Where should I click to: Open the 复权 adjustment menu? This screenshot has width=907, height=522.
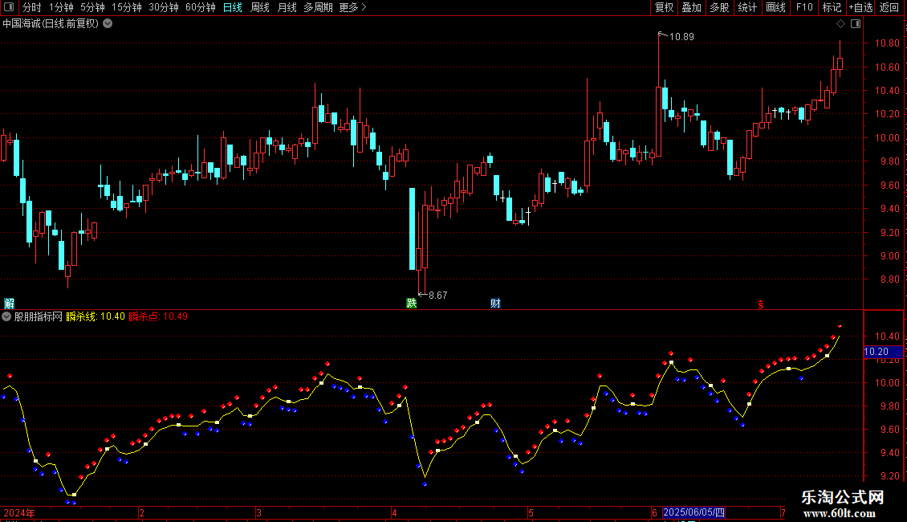coord(664,7)
